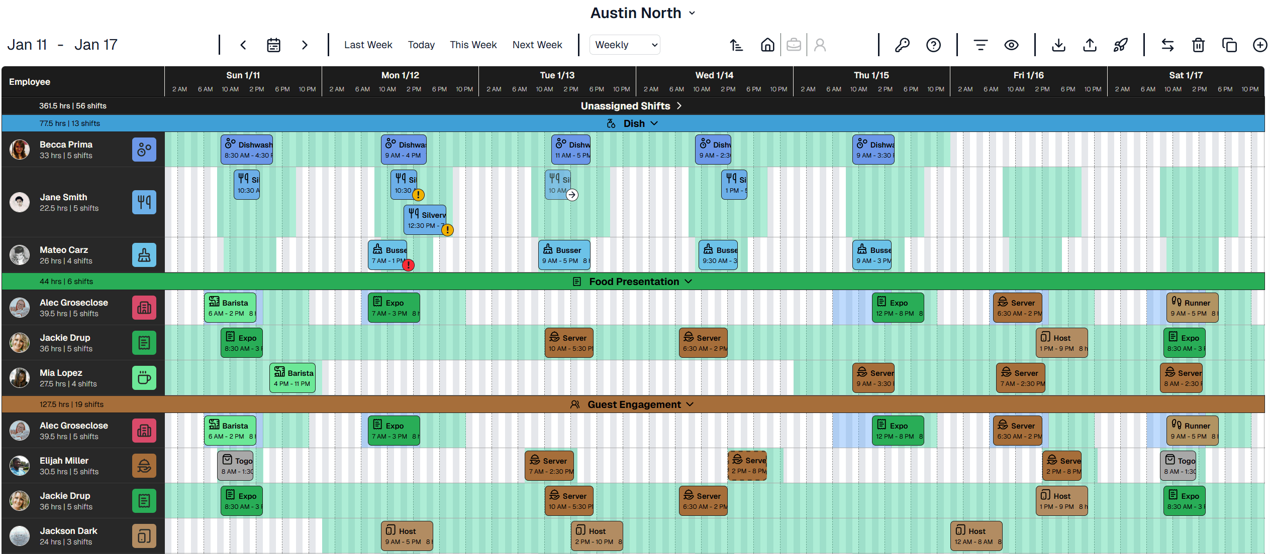
Task: Click the home icon
Action: pyautogui.click(x=767, y=45)
